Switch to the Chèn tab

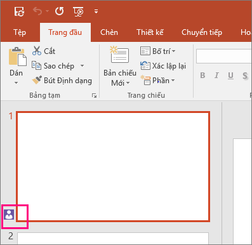pyautogui.click(x=109, y=32)
